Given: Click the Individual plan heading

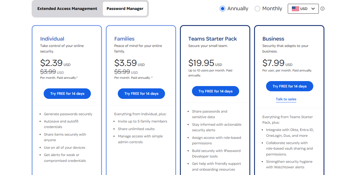Looking at the screenshot, I should pos(52,38).
